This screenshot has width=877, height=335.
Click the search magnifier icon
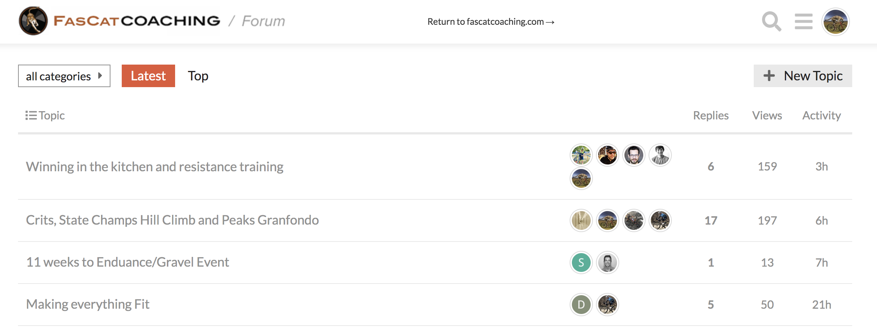(771, 21)
